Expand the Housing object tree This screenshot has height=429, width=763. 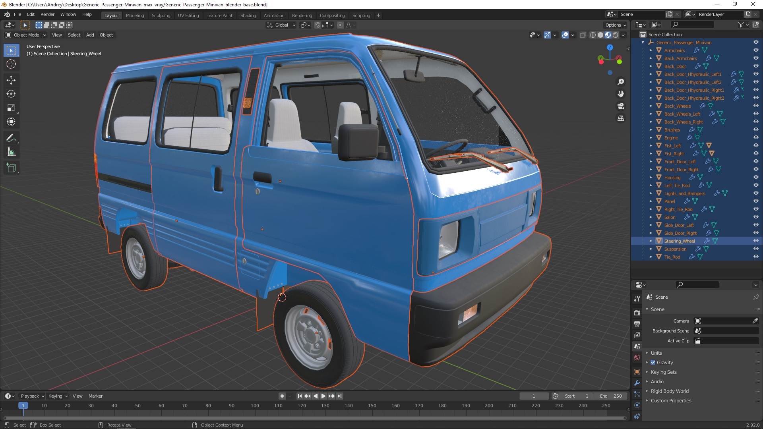tap(651, 178)
